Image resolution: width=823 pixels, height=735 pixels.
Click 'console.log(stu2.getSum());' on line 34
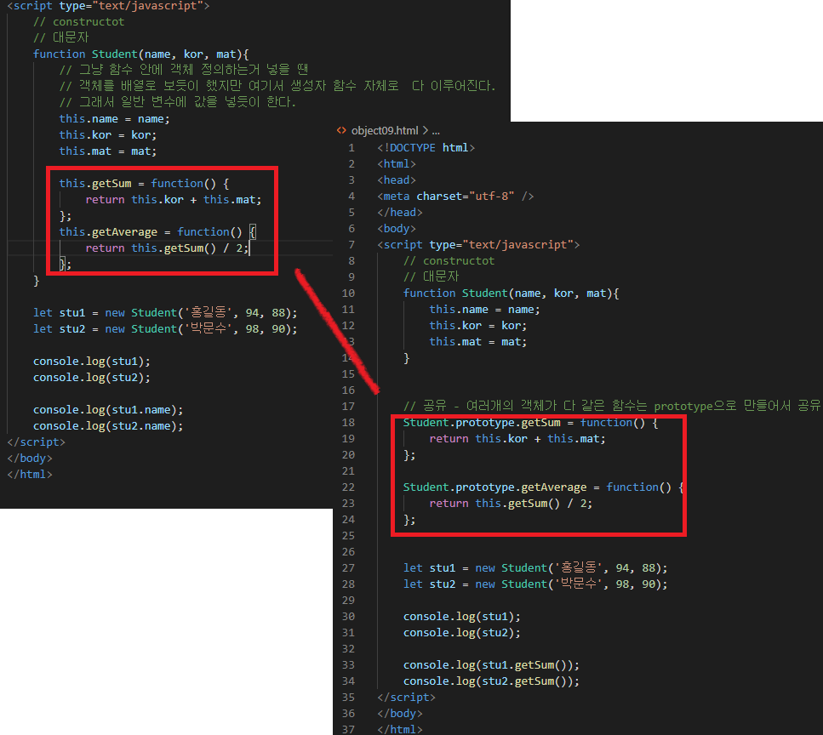(x=491, y=681)
